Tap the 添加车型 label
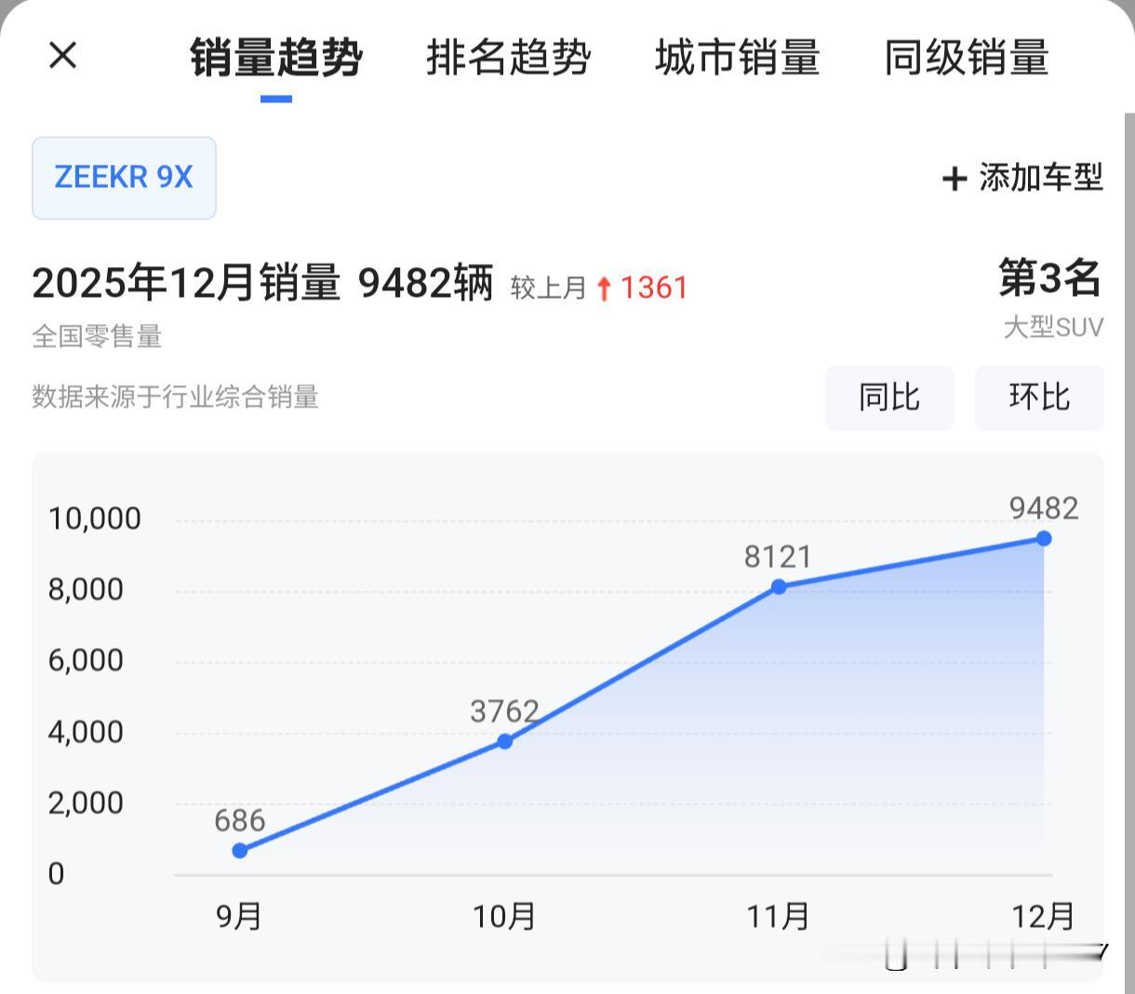Viewport: 1135px width, 994px height. (1040, 177)
